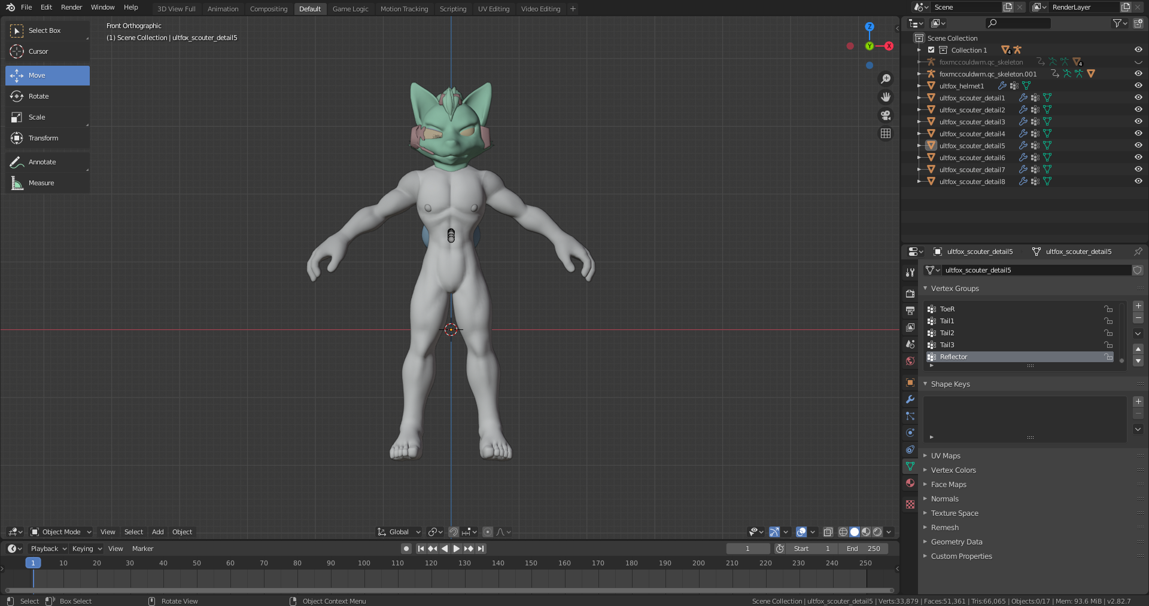Open the Render menu
This screenshot has height=606, width=1149.
[71, 7]
